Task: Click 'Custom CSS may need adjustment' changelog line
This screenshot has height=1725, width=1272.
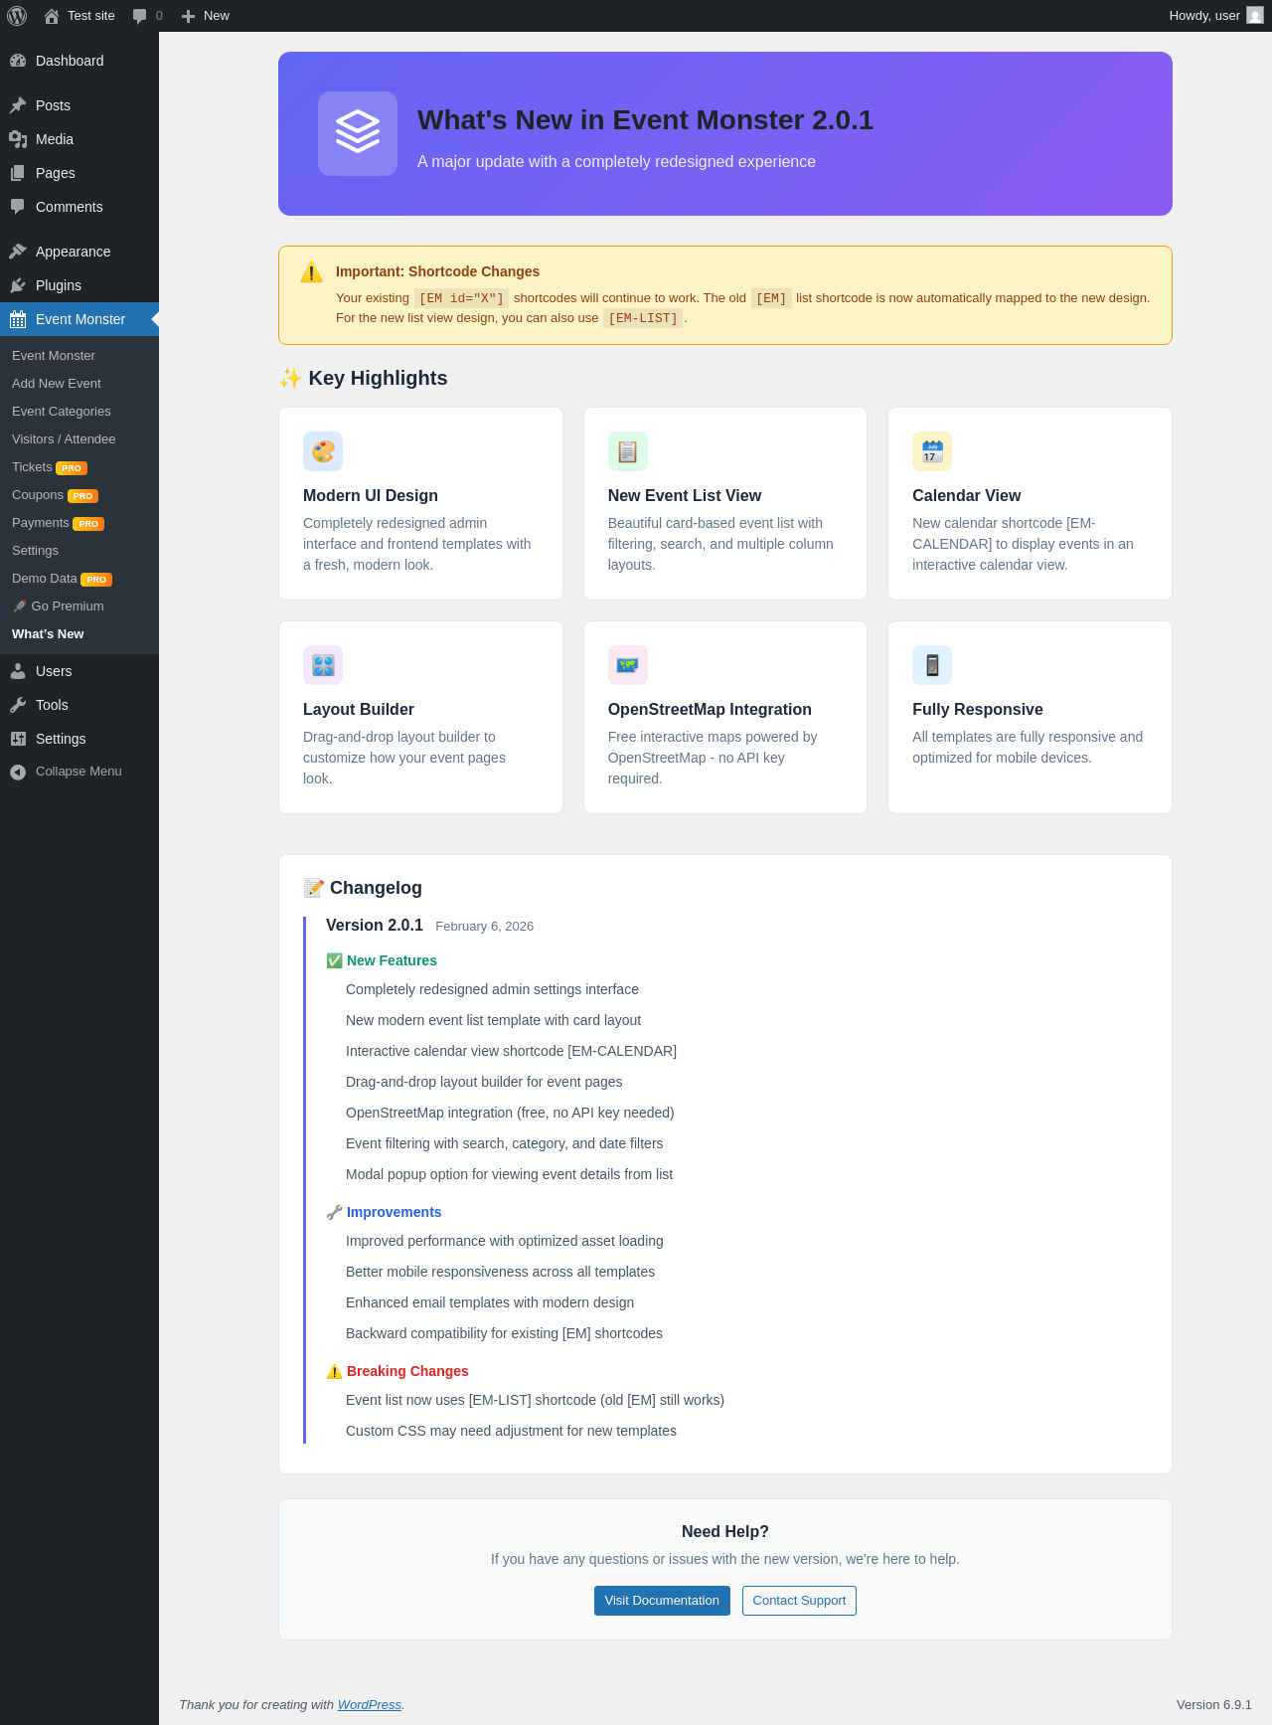Action: tap(511, 1431)
